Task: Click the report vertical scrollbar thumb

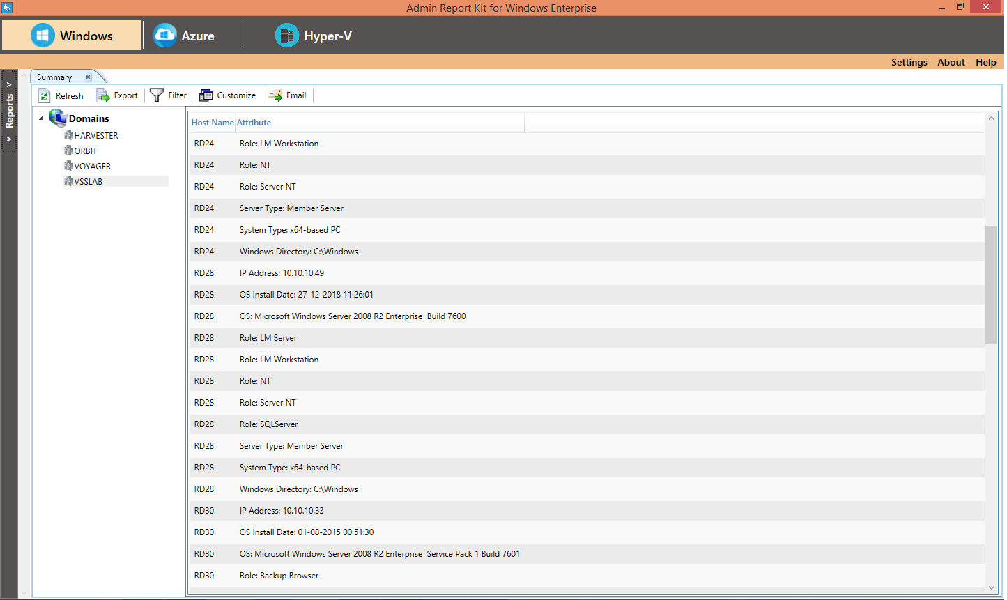Action: 991,284
